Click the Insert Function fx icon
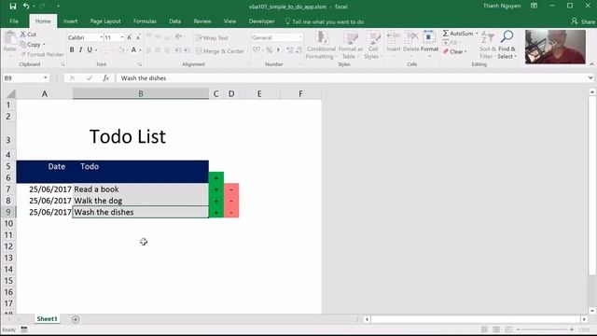Image resolution: width=597 pixels, height=336 pixels. click(x=105, y=78)
